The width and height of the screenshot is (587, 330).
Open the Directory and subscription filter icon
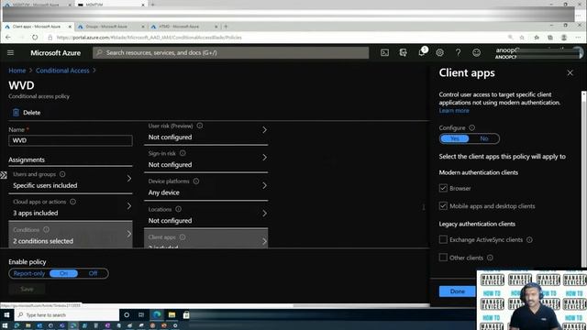pos(403,53)
